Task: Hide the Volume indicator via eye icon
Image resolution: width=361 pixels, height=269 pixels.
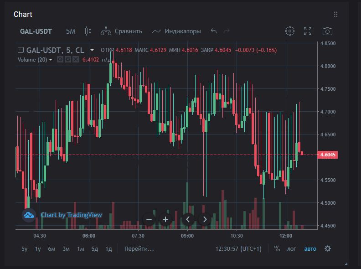Action: tap(60, 59)
